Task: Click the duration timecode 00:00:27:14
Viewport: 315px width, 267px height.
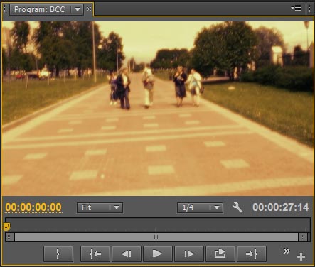Action: click(280, 207)
